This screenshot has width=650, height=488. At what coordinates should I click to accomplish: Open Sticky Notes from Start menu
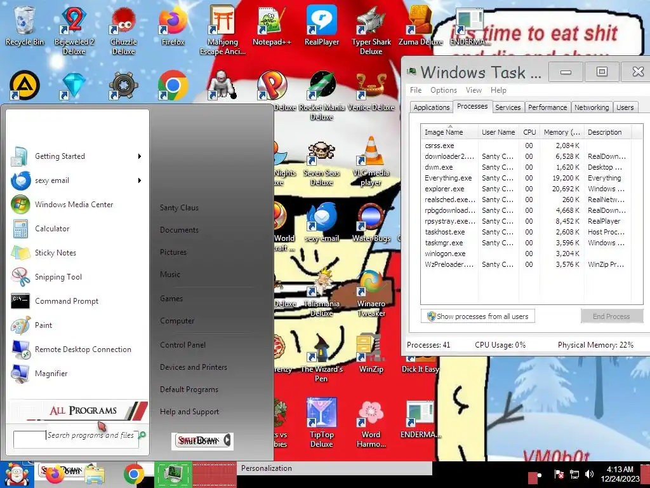(x=77, y=253)
